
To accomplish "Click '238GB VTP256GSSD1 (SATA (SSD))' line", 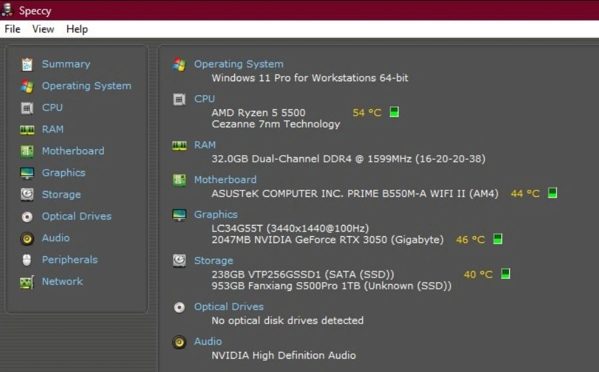I will 303,275.
